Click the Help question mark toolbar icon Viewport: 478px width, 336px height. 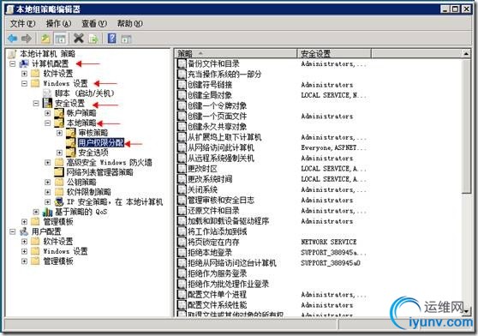(112, 39)
